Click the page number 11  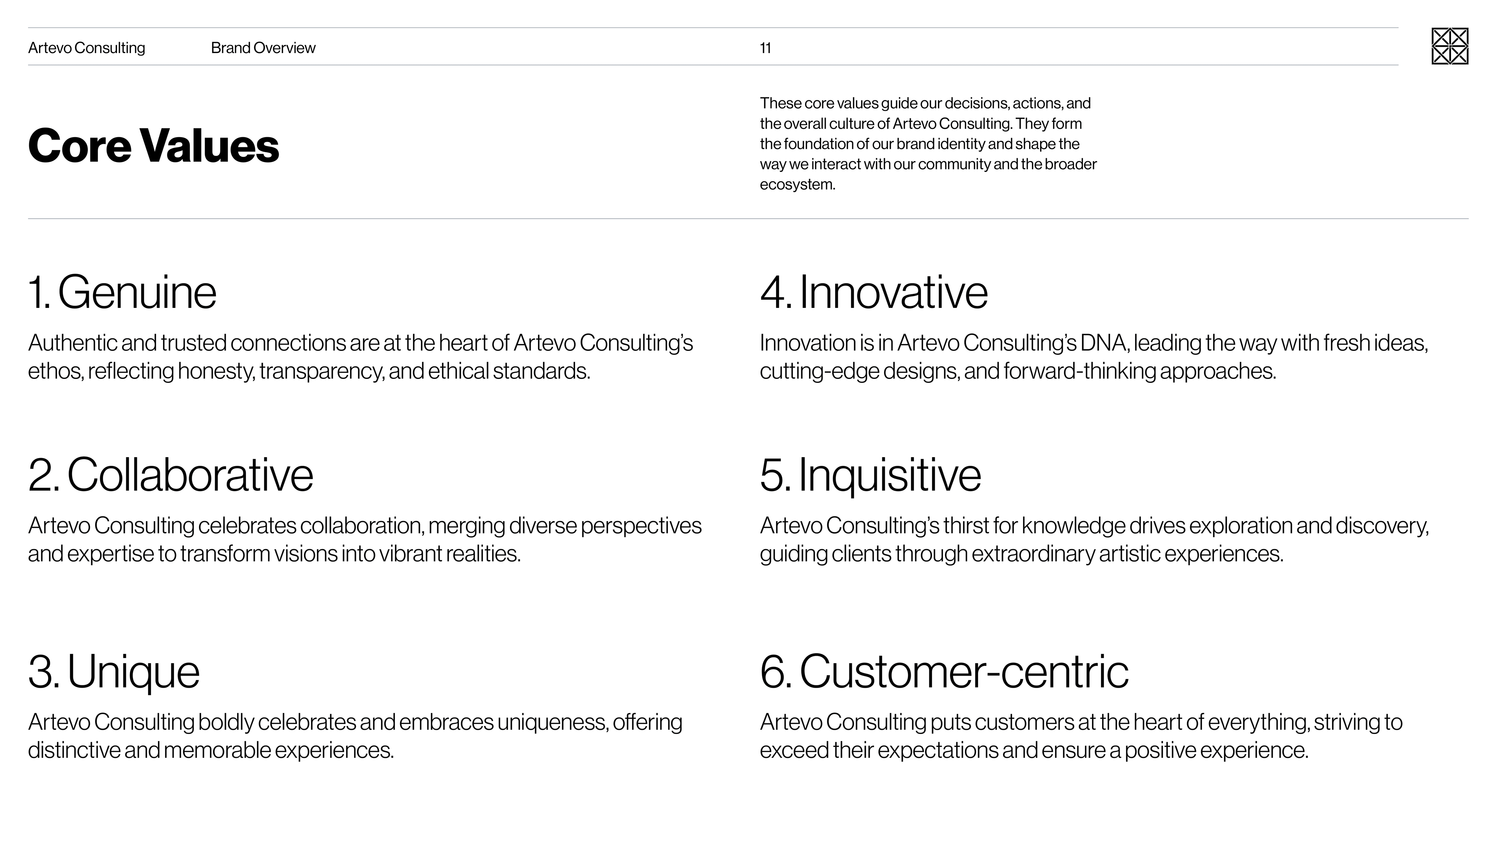click(x=765, y=48)
